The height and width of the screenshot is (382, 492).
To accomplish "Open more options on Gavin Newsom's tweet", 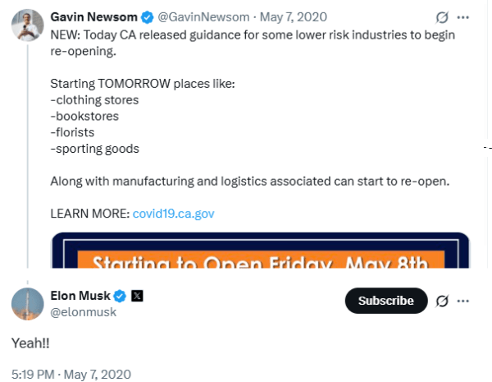I will (x=463, y=17).
